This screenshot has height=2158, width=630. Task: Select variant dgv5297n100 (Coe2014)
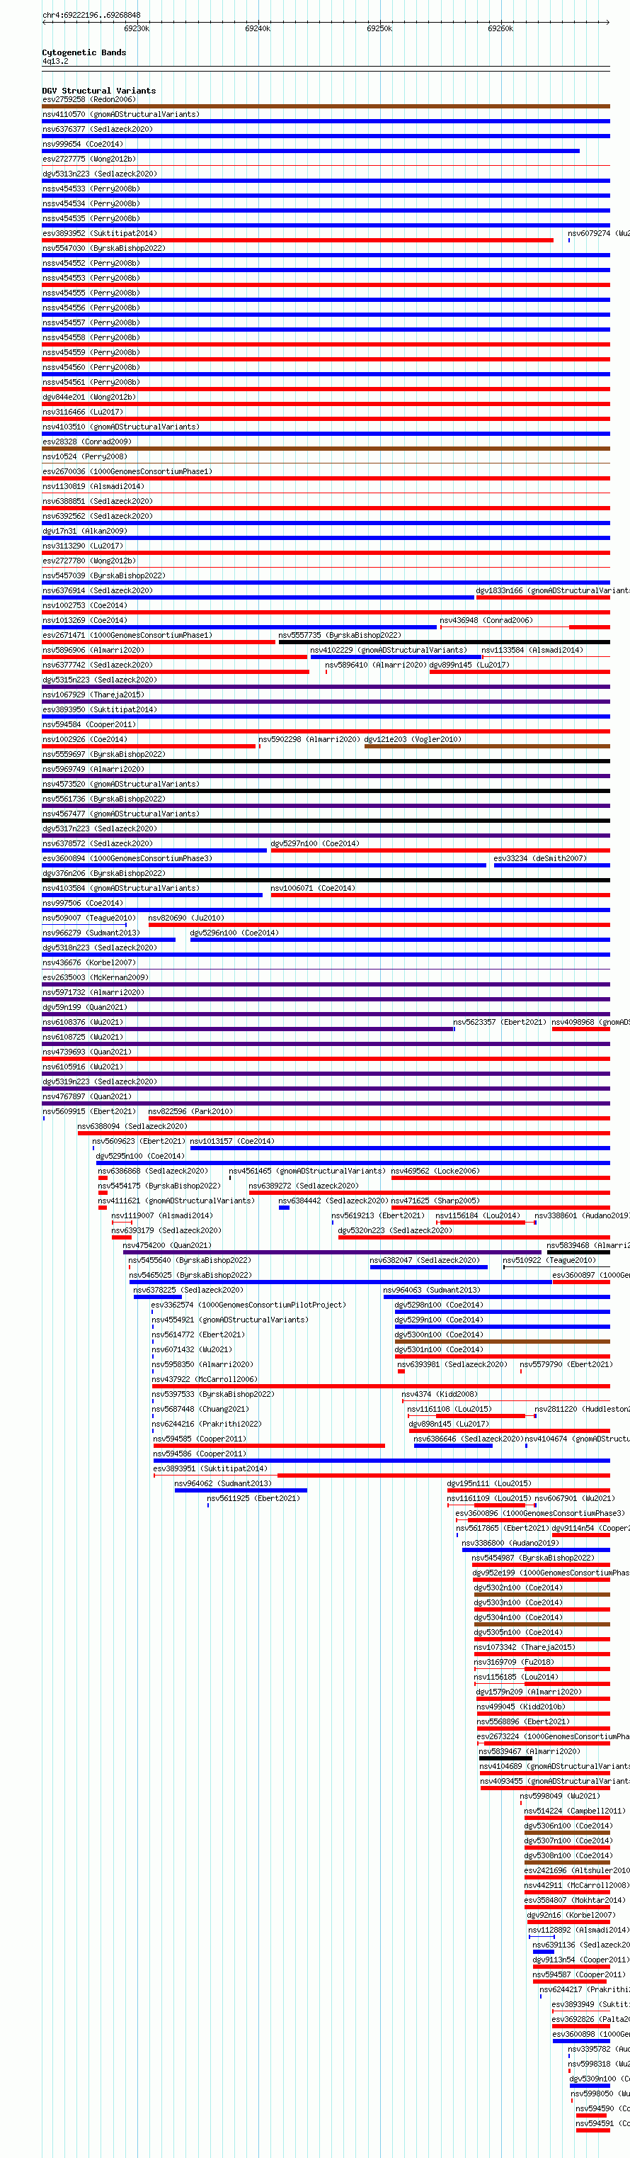[x=314, y=845]
